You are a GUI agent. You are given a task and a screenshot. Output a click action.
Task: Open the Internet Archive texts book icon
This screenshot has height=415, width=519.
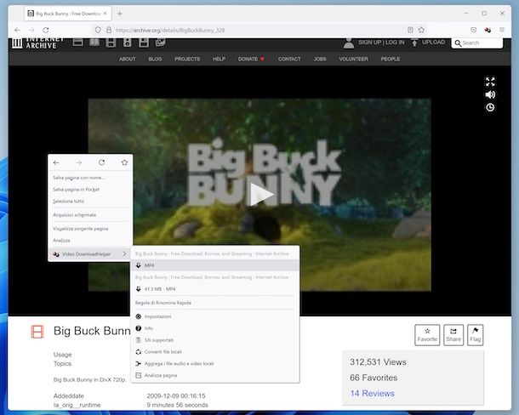point(94,42)
